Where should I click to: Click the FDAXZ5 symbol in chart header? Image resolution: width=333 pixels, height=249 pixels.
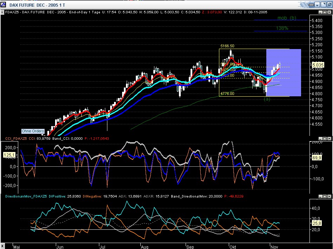(x=12, y=12)
